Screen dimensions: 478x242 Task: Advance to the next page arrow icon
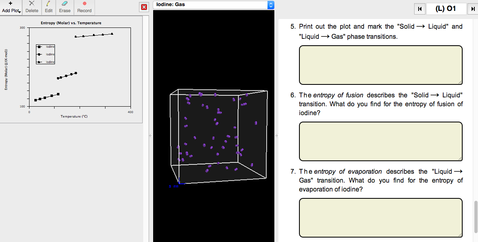point(473,8)
